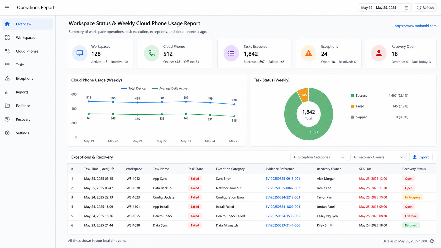
Task: Click the Exception Category column header
Action: [230, 169]
